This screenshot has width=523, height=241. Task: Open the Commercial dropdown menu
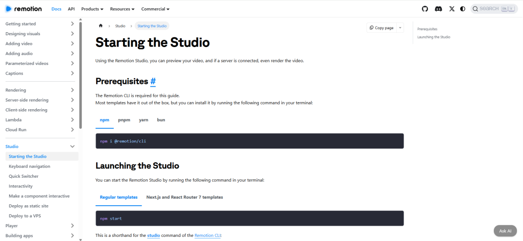tap(155, 9)
